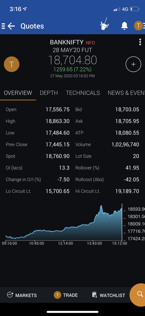This screenshot has height=316, width=145.
Task: Tap the intraday price chart area
Action: (x=64, y=222)
